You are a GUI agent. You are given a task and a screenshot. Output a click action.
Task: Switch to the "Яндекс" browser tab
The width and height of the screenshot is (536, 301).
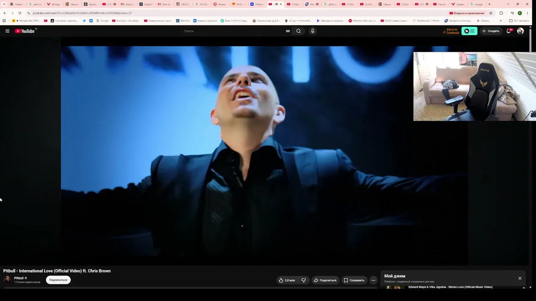(x=221, y=4)
